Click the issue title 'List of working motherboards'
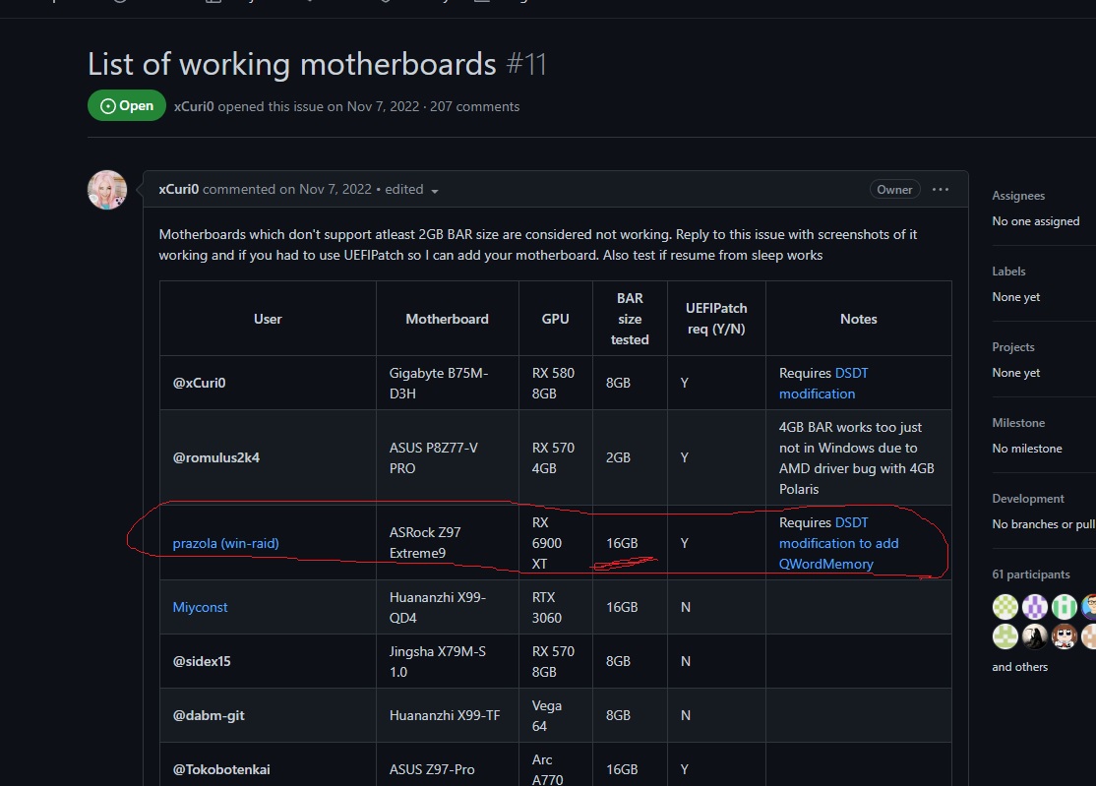Viewport: 1096px width, 786px height. [292, 64]
